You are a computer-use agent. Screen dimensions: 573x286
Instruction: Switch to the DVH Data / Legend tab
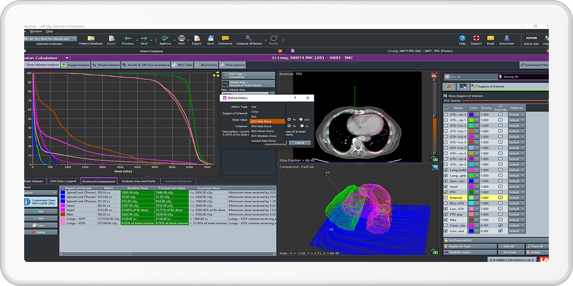[x=63, y=181]
